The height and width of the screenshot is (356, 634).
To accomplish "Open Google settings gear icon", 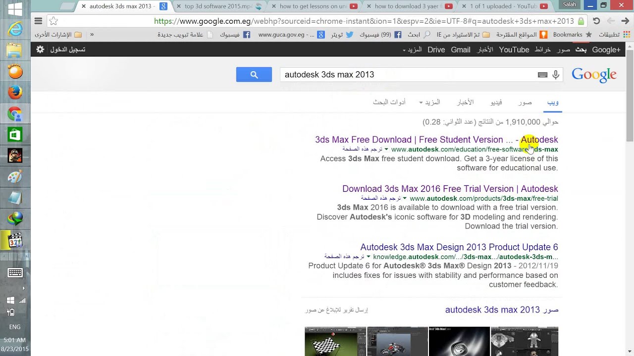I will click(x=40, y=49).
